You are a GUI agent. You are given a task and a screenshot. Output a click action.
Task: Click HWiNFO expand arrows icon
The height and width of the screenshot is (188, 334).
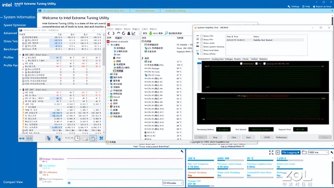pyautogui.click(x=49, y=138)
